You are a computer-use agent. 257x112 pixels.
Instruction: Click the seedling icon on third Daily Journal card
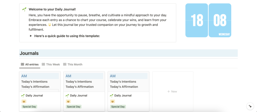coord(111,96)
